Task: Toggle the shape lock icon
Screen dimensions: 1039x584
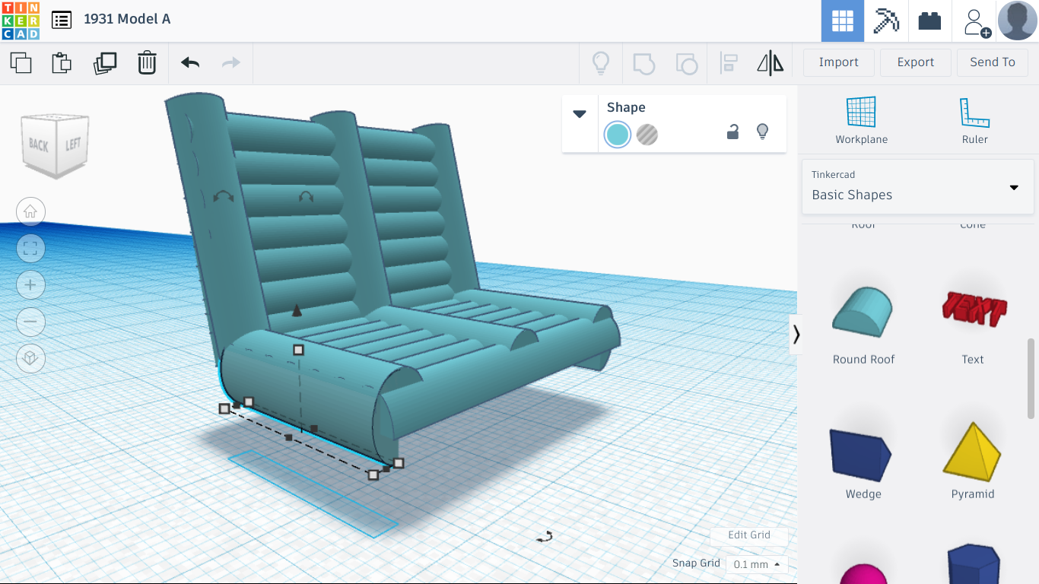Action: pos(732,132)
